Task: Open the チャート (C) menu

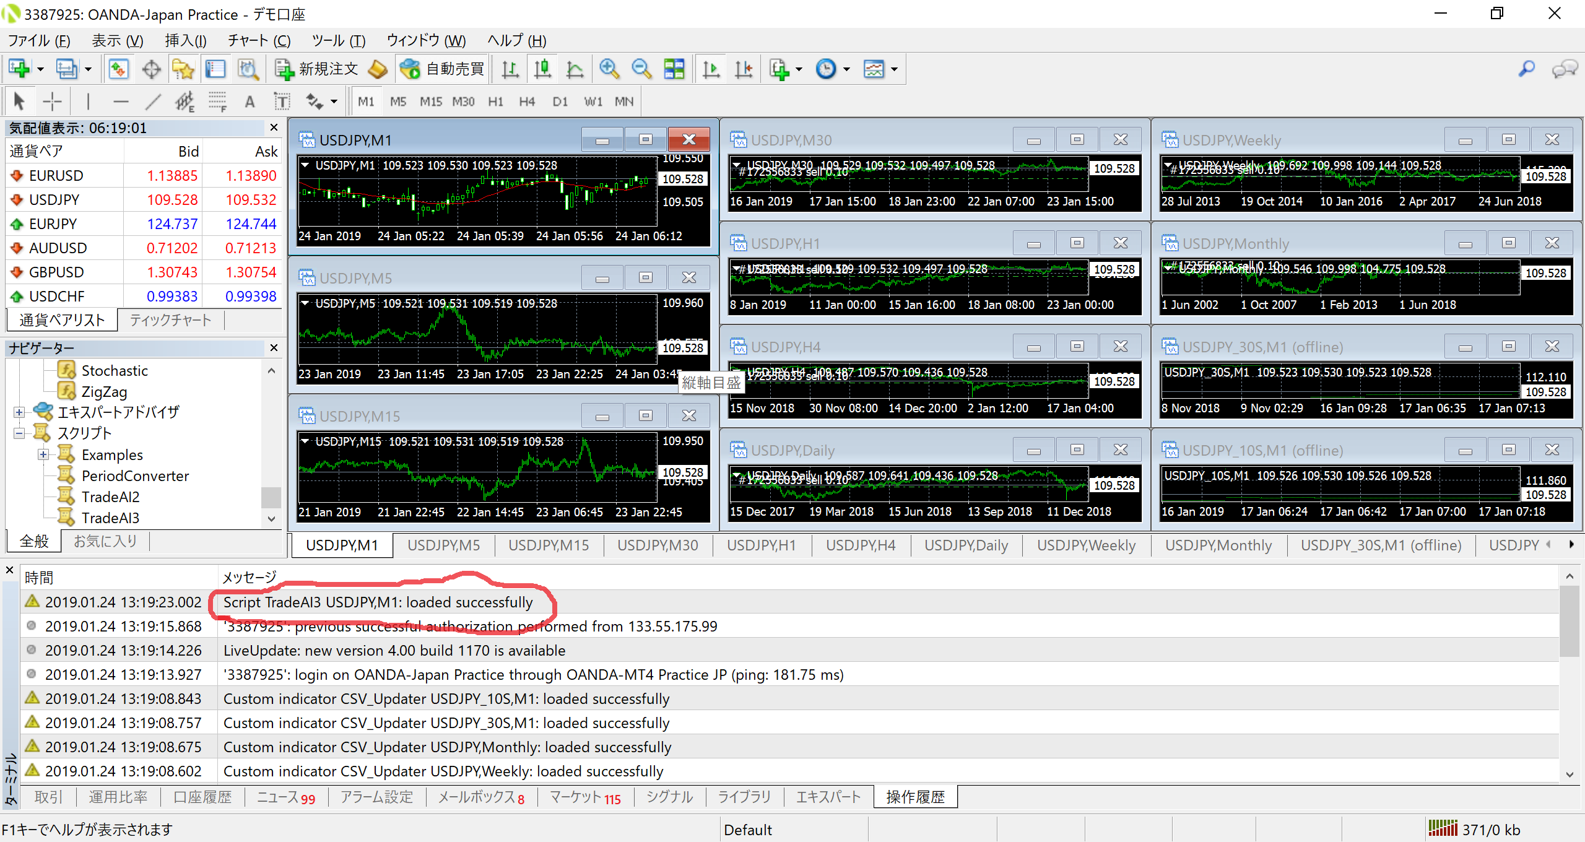Action: click(x=259, y=41)
